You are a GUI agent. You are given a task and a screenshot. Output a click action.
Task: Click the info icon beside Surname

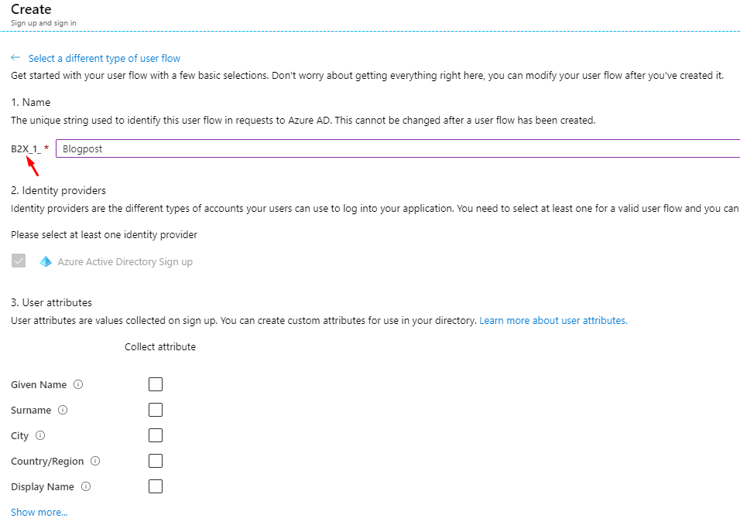[x=63, y=411]
